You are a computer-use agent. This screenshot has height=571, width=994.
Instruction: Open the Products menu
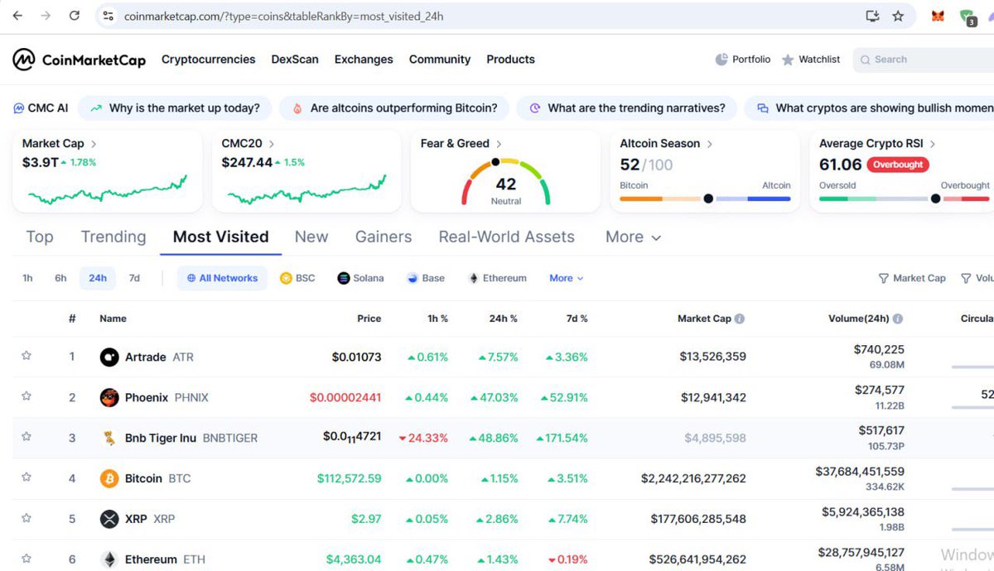coord(510,60)
